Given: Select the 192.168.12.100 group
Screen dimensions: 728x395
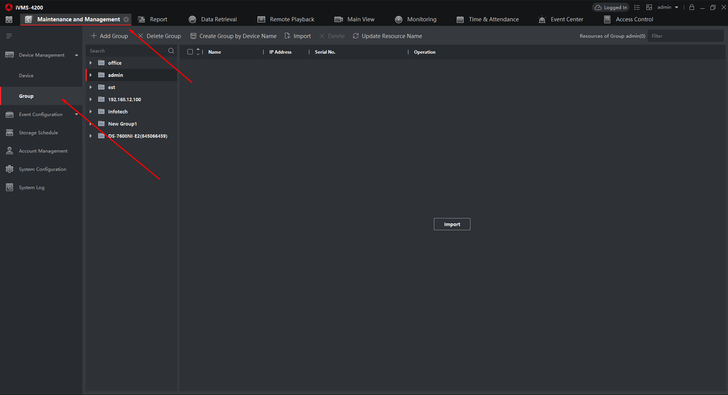Looking at the screenshot, I should pos(124,99).
